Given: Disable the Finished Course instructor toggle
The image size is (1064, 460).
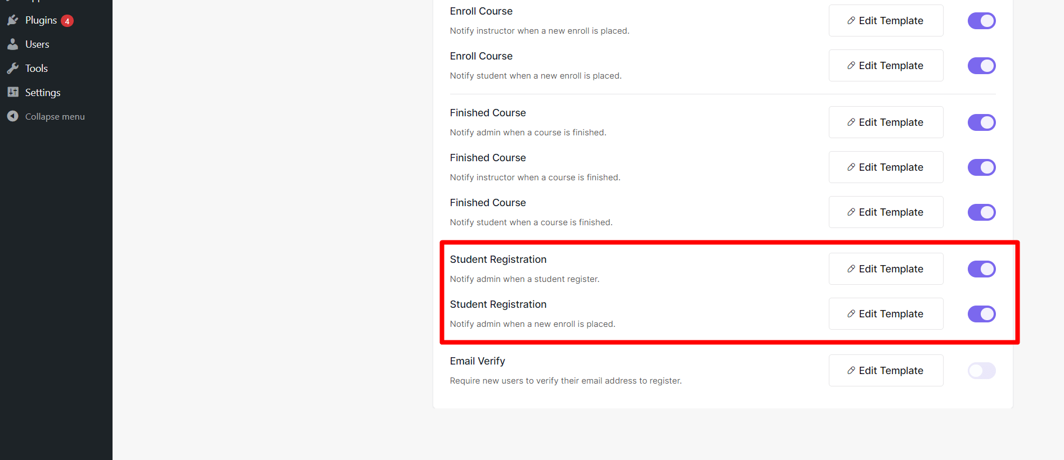Looking at the screenshot, I should 981,167.
